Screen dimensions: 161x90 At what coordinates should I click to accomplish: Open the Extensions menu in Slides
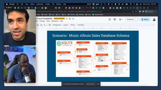[x=55, y=21]
